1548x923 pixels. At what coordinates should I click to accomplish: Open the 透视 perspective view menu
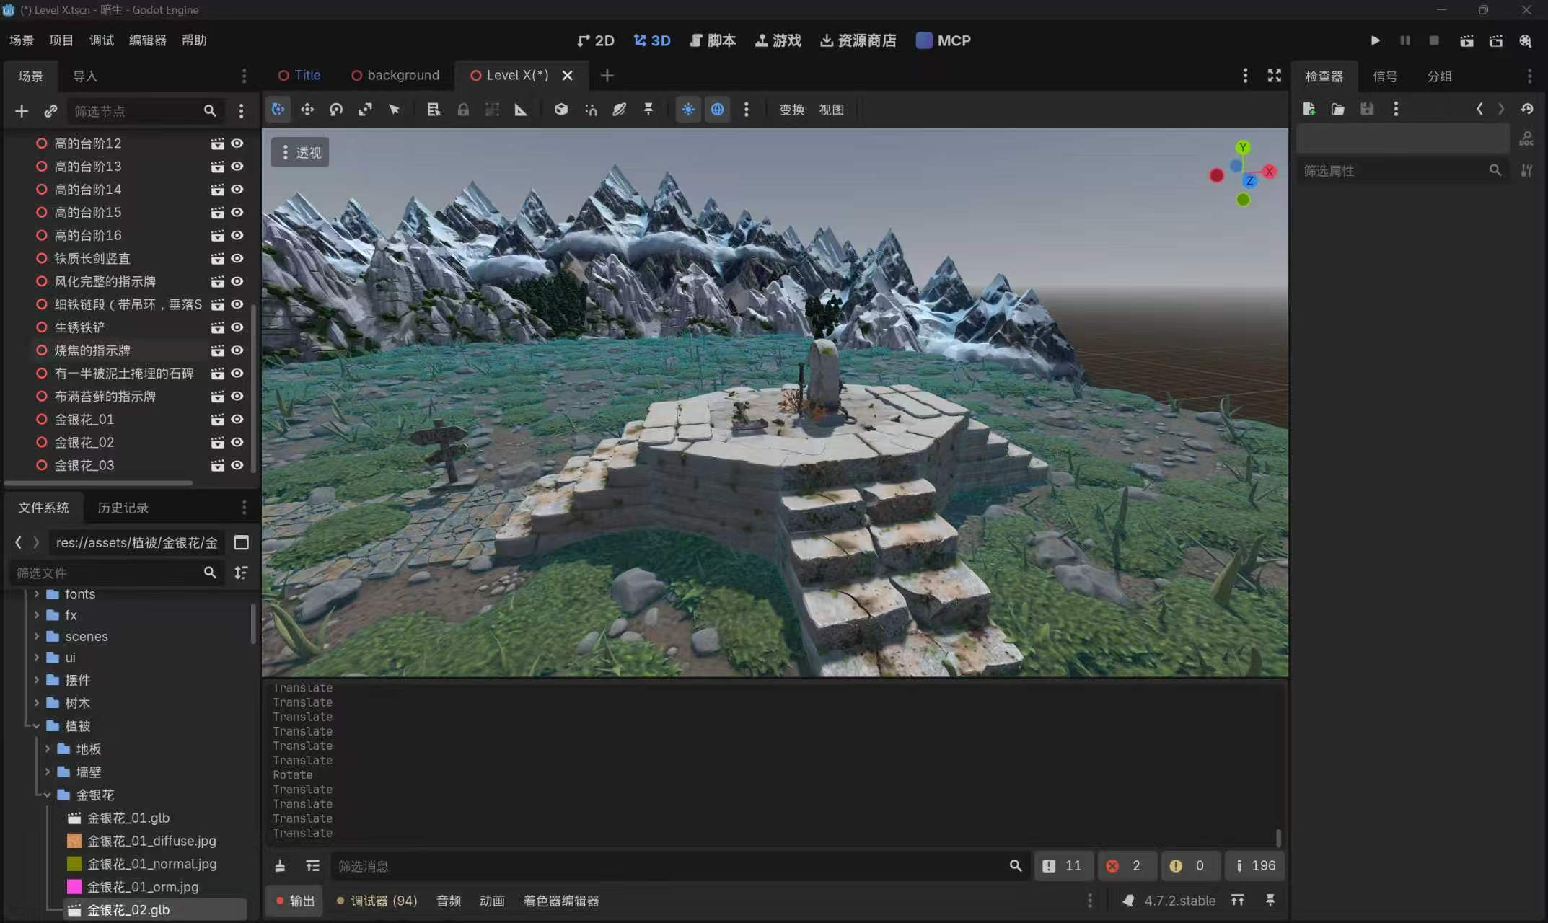coord(300,153)
